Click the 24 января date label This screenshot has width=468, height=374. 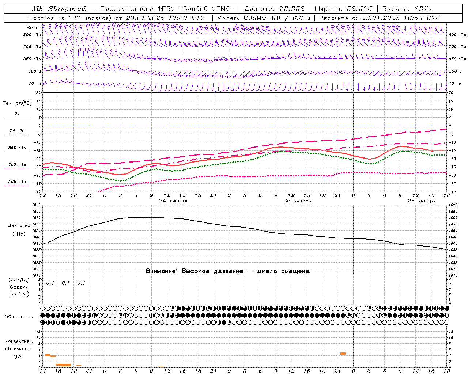(173, 201)
